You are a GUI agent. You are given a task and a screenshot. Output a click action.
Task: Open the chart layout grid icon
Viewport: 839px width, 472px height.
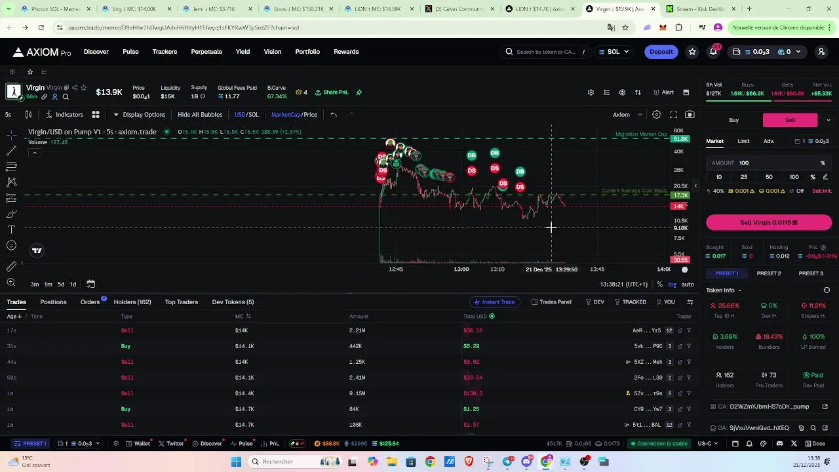tap(96, 115)
